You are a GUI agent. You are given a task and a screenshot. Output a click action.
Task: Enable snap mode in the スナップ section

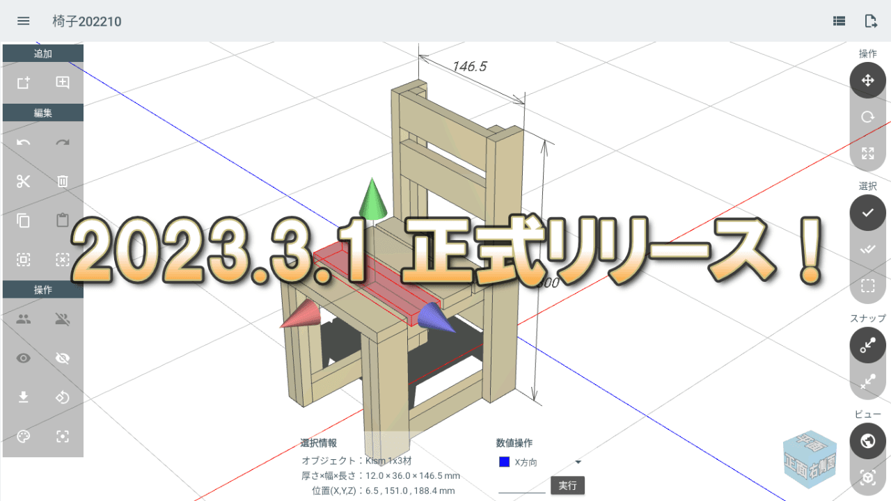pyautogui.click(x=867, y=345)
